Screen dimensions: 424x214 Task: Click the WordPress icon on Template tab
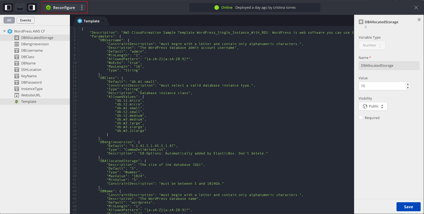coord(80,21)
